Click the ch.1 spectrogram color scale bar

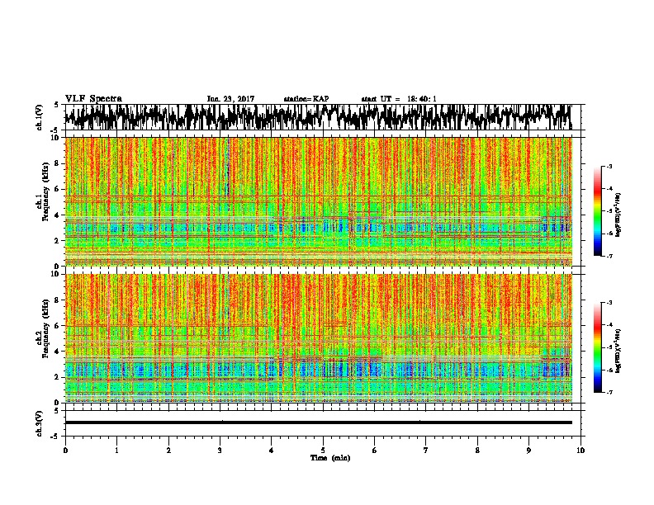pos(598,211)
